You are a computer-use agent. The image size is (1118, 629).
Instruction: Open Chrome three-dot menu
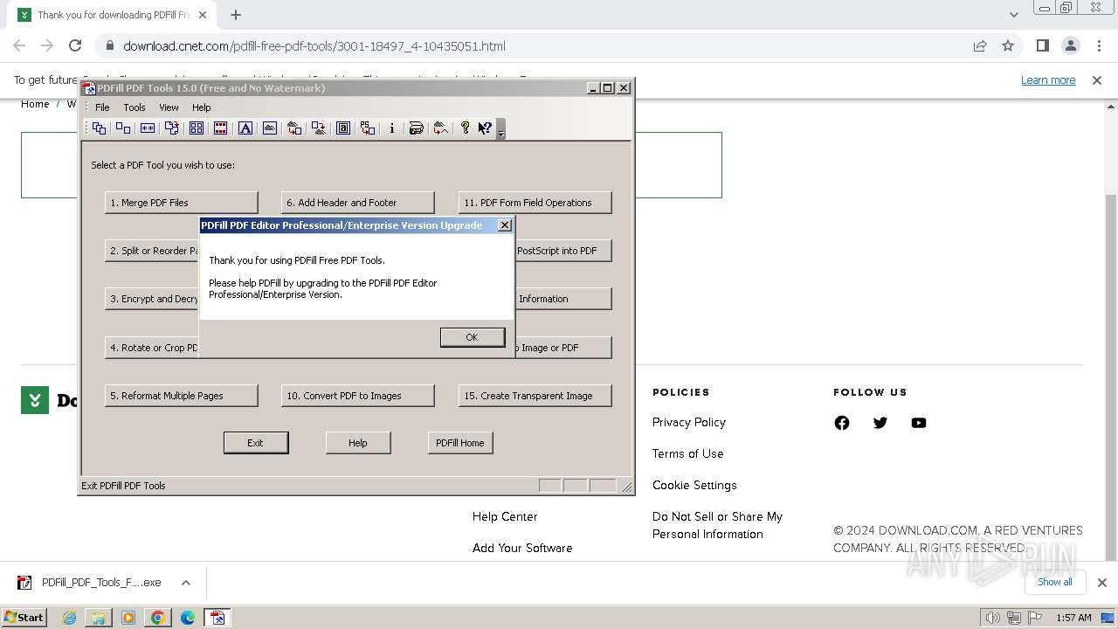(x=1098, y=46)
